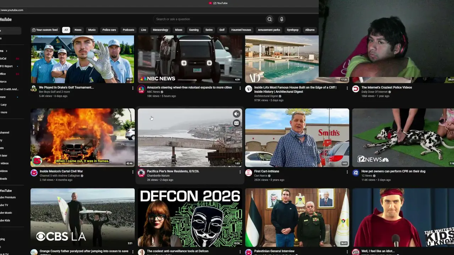Play the Smith's store Cart Narcs thumbnail

tap(297, 137)
